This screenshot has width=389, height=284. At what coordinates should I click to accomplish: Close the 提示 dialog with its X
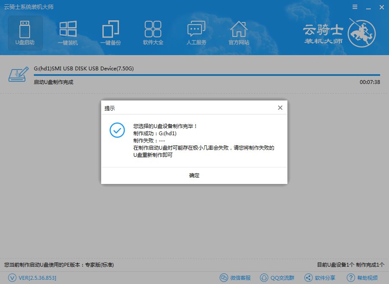[x=280, y=108]
